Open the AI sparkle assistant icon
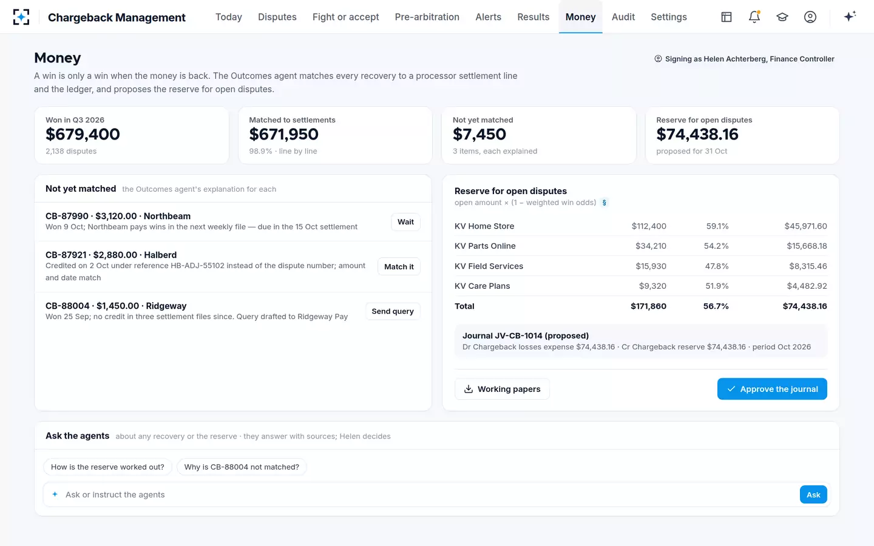Image resolution: width=874 pixels, height=546 pixels. pyautogui.click(x=850, y=16)
